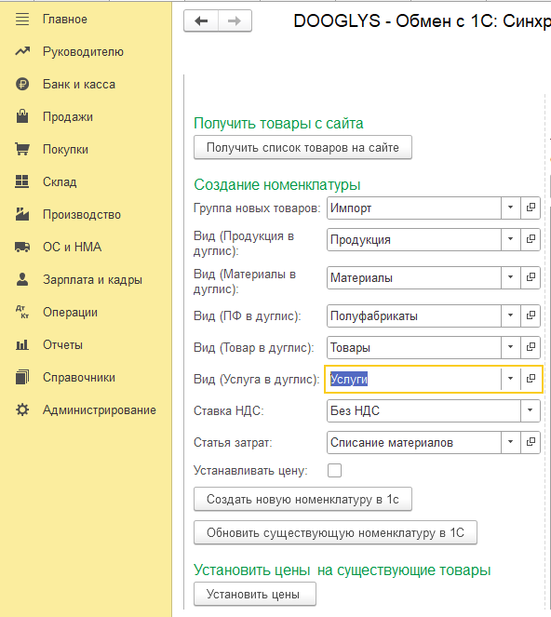Open the Банк и касса section
Image resolution: width=551 pixels, height=617 pixels.
coord(79,84)
